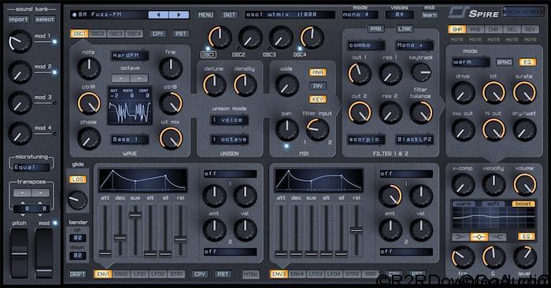Click the cut 1 filter knob

coord(360,74)
